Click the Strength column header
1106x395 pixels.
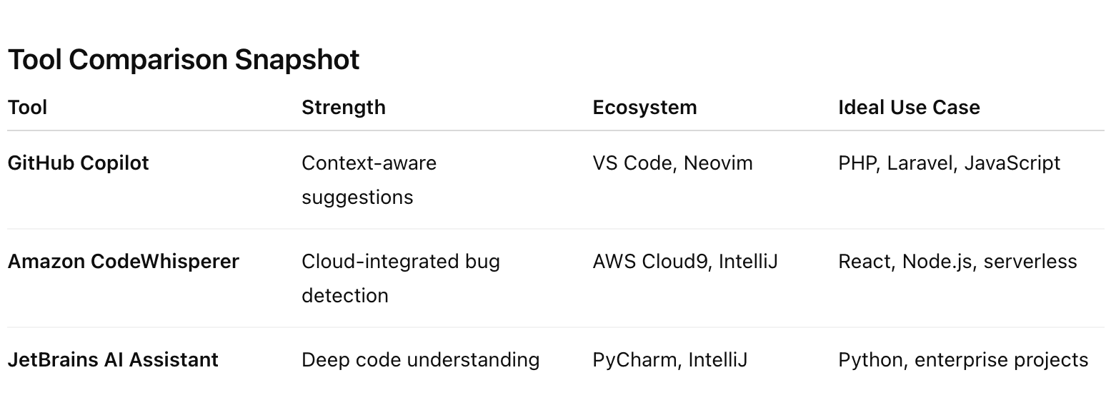click(343, 108)
